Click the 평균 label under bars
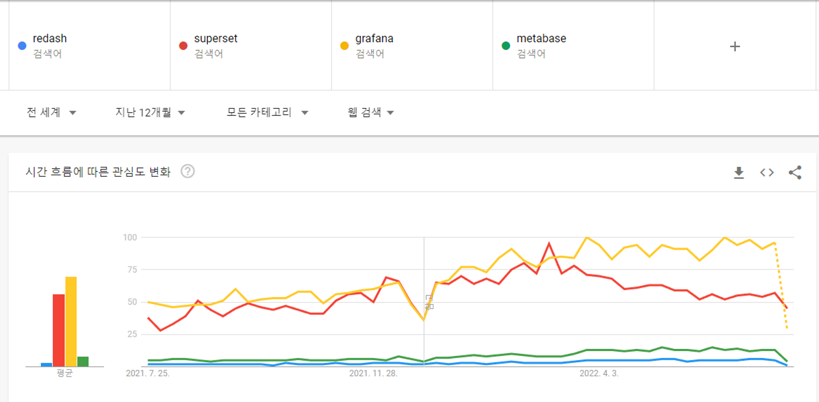 point(64,373)
